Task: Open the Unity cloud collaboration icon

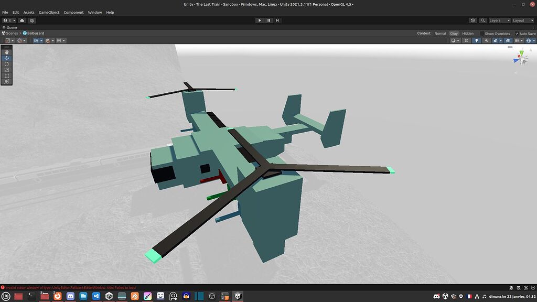Action: pos(21,20)
